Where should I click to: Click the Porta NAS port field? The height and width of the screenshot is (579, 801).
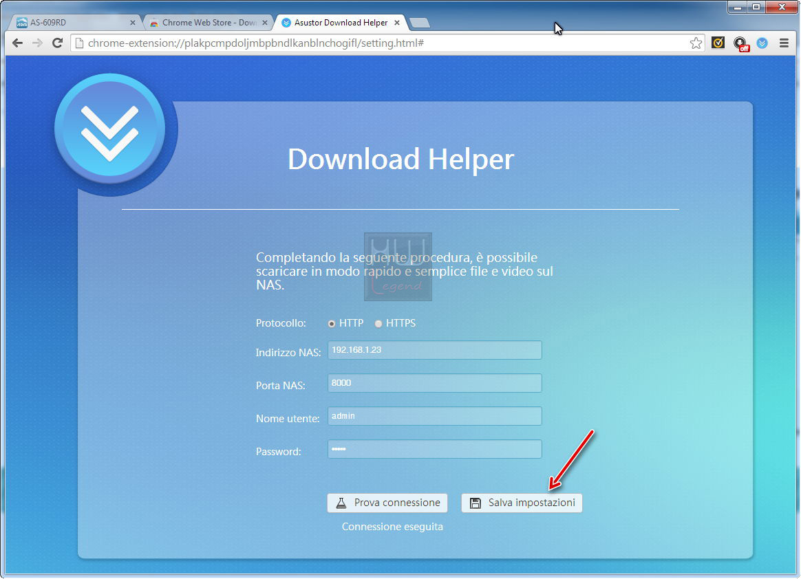click(435, 383)
